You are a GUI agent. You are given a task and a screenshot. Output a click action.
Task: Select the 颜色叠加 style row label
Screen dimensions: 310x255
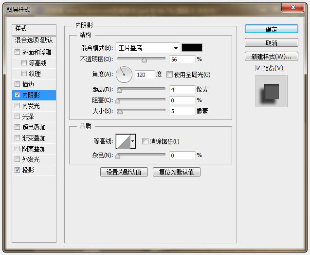click(34, 127)
